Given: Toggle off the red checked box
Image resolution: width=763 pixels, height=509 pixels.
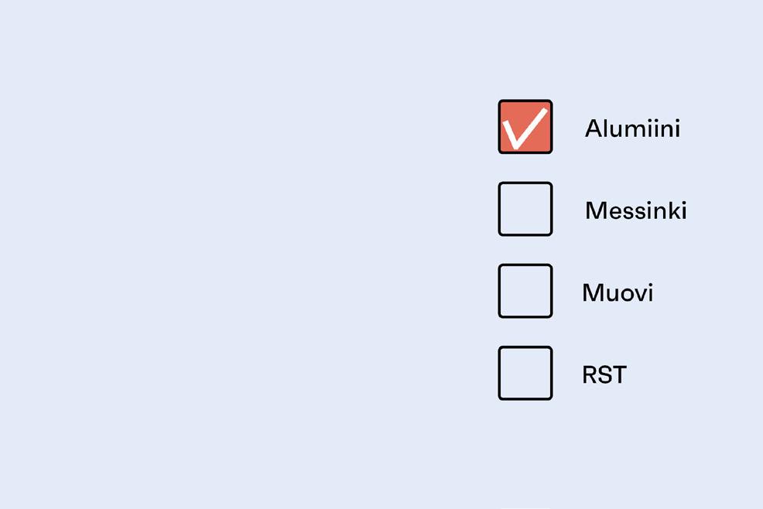Looking at the screenshot, I should click(x=525, y=127).
